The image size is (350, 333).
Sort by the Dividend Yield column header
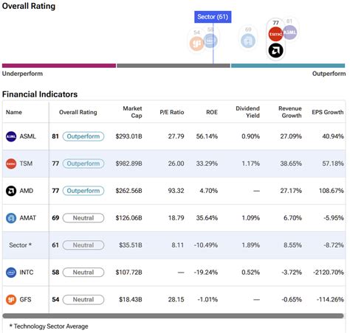pyautogui.click(x=247, y=112)
